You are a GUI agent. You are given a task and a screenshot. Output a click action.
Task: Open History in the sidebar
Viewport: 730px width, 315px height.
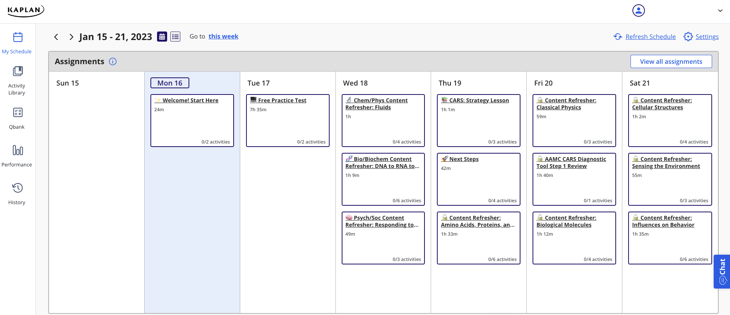click(x=17, y=188)
